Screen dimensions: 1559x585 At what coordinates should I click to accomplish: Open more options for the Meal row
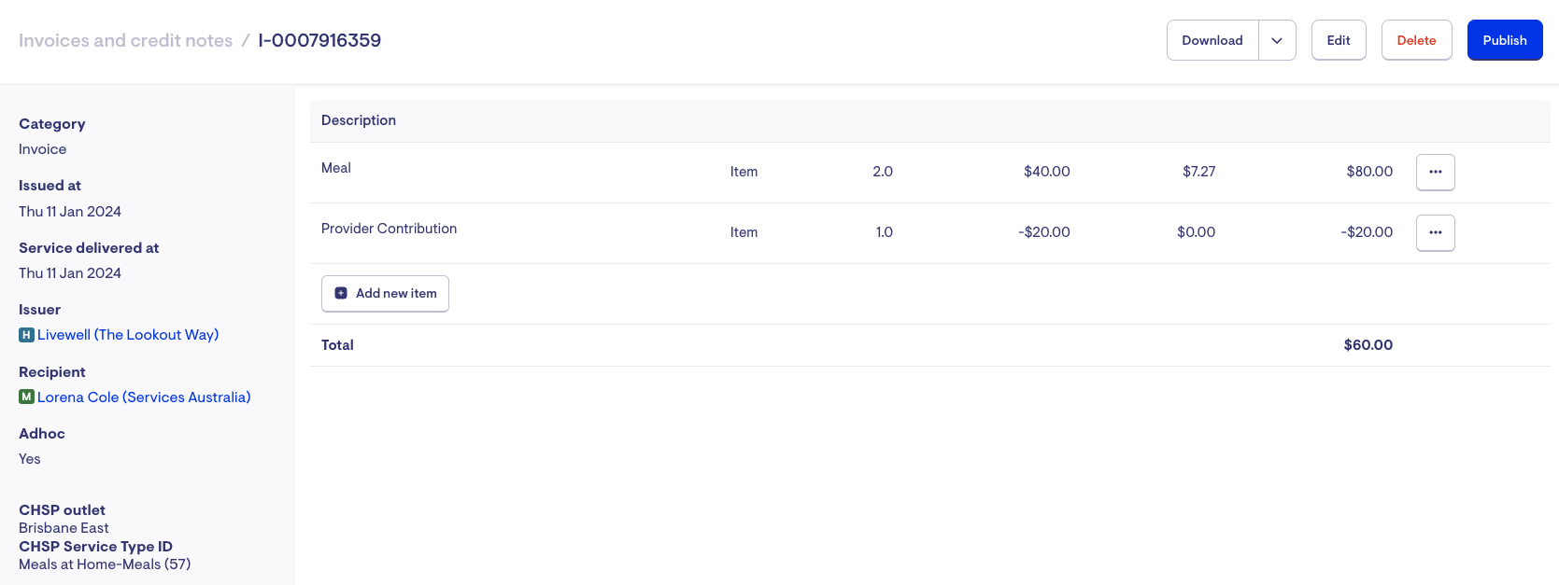click(1435, 172)
